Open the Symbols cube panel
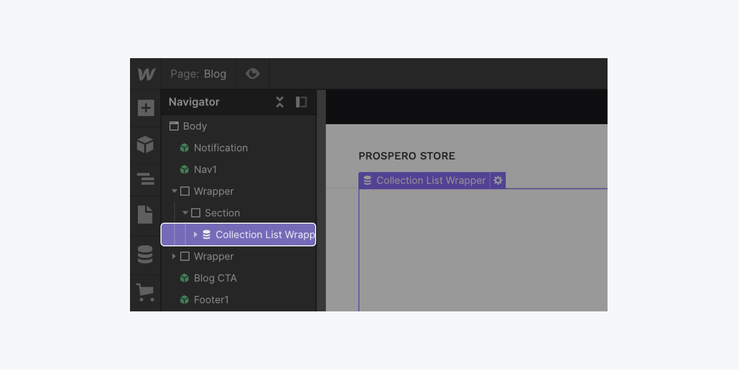The height and width of the screenshot is (370, 739). click(145, 145)
